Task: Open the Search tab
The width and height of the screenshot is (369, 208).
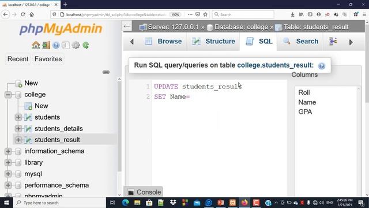Action: click(x=300, y=41)
